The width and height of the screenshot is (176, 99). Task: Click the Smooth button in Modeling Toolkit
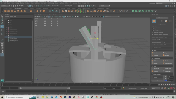(156, 56)
